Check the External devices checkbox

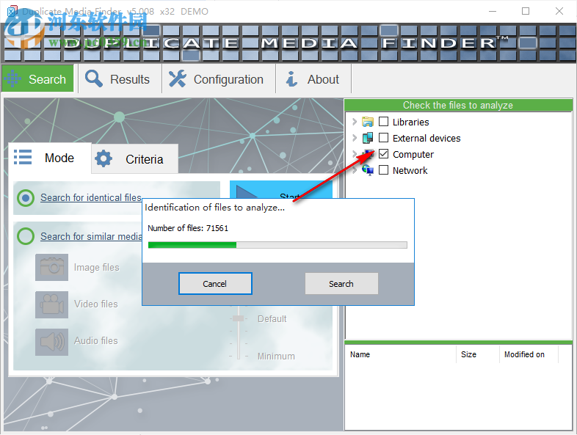[383, 137]
